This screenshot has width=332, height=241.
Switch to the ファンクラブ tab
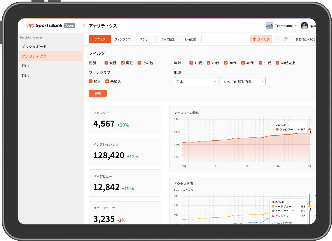(122, 39)
